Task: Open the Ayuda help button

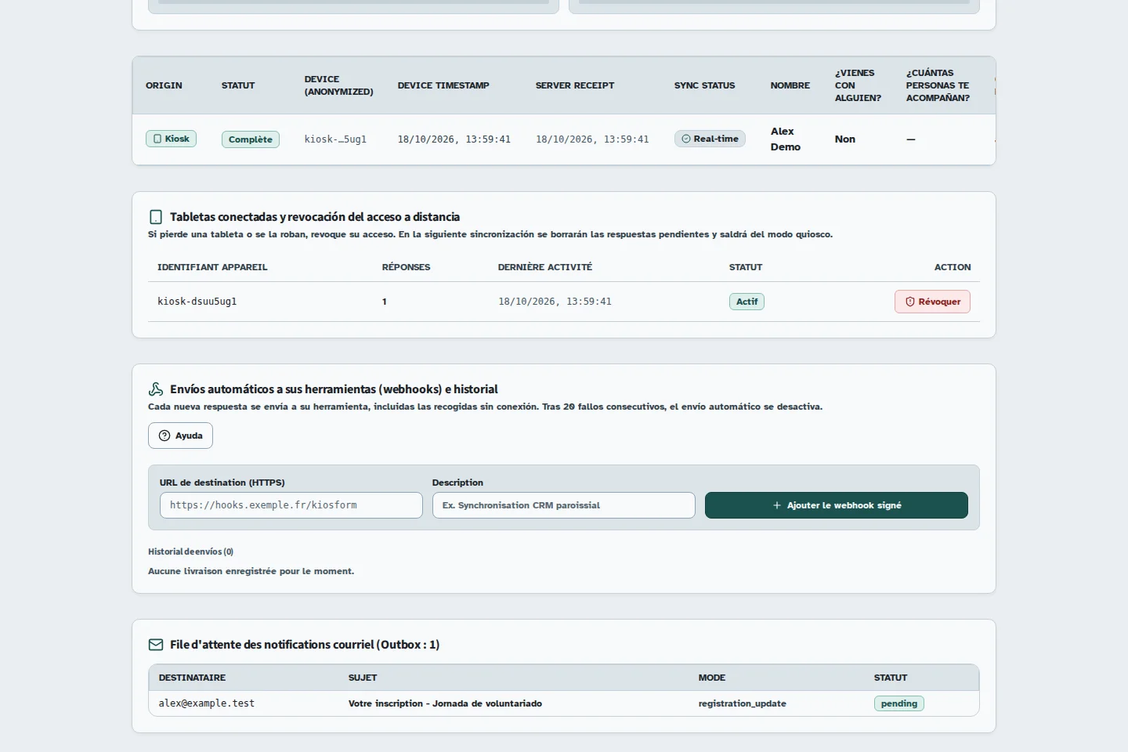Action: coord(180,436)
